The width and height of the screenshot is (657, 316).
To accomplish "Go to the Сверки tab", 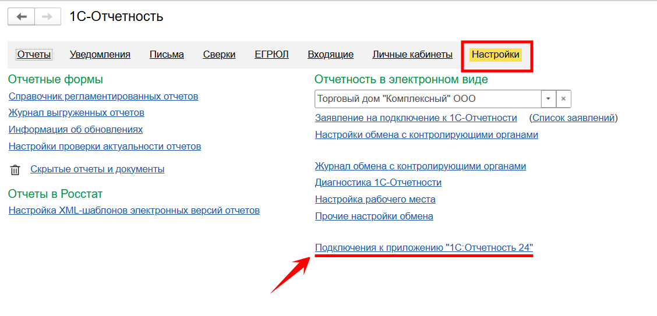I will 219,54.
